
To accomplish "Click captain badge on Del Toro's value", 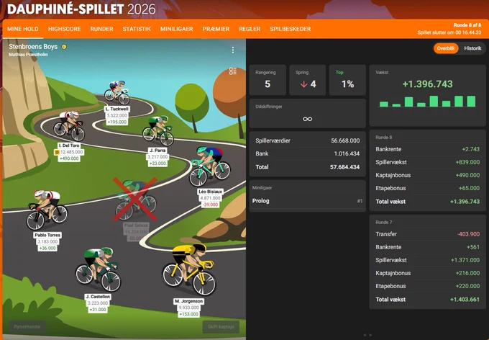I will (x=57, y=152).
